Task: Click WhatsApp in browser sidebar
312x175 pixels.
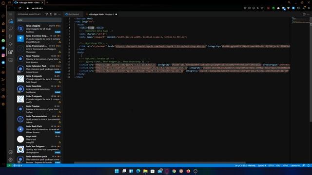Action: pos(3,41)
